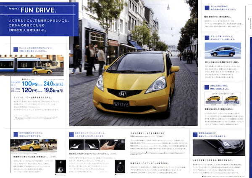
Task: Open the black car cornering photo
Action: click(x=219, y=147)
